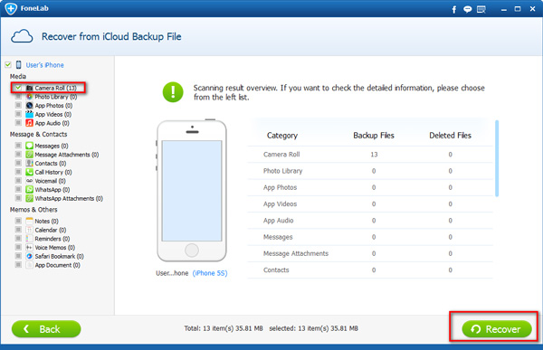The width and height of the screenshot is (543, 350).
Task: Enable the Safari Bookmark checkbox
Action: coord(18,256)
